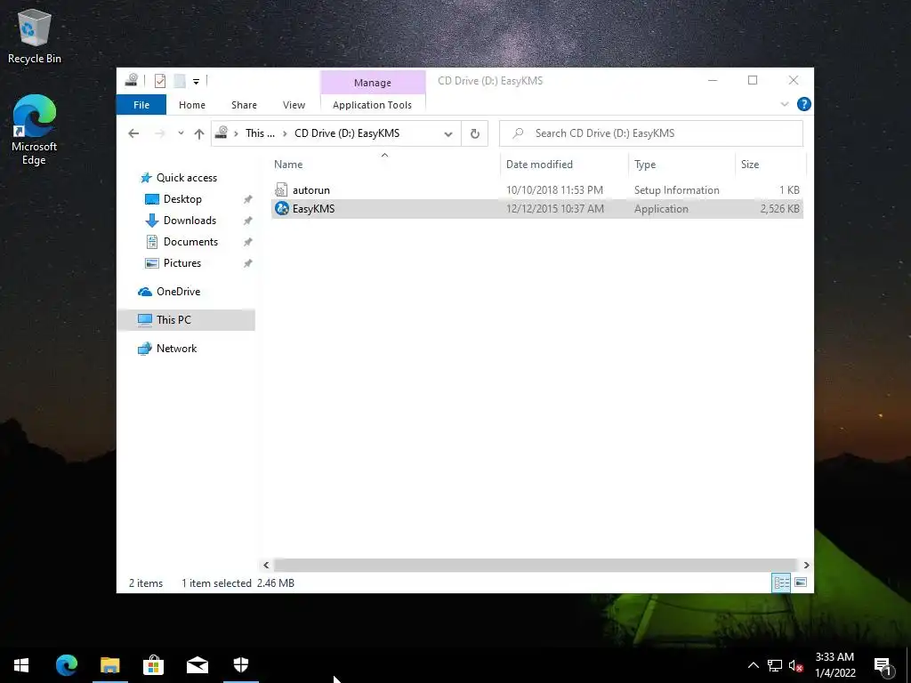Switch to Details view layout
Viewport: 911px width, 683px height.
[781, 582]
